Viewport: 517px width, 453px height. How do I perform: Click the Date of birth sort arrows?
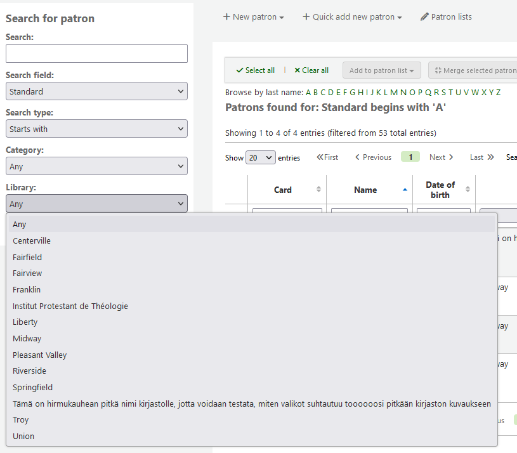pos(468,190)
